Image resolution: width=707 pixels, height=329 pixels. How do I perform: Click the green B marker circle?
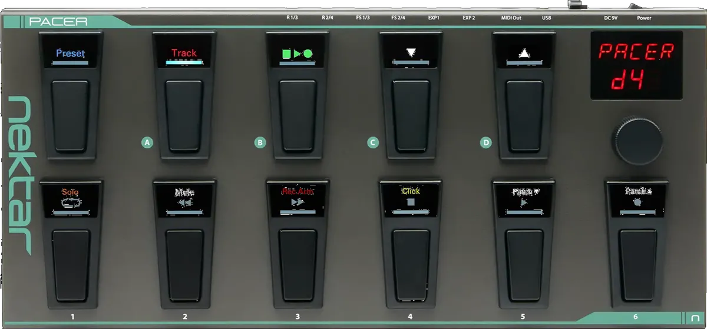pos(260,142)
